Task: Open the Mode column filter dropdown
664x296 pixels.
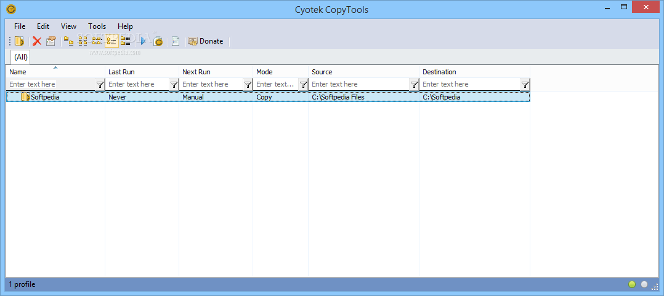Action: (303, 85)
